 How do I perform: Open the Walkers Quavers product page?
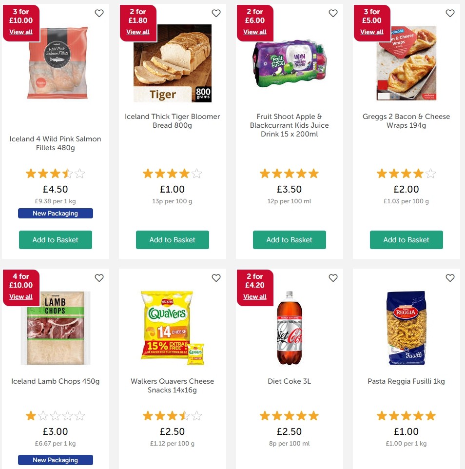[x=172, y=385]
